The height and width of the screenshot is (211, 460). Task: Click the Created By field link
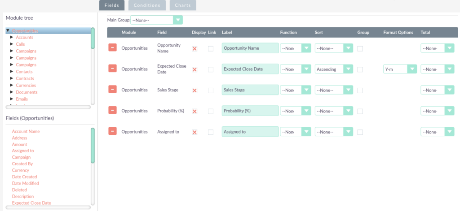coord(22,164)
